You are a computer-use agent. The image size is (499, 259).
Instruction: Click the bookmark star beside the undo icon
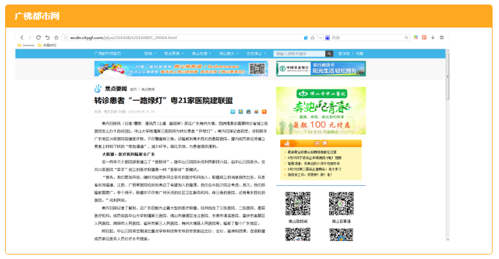coord(56,38)
